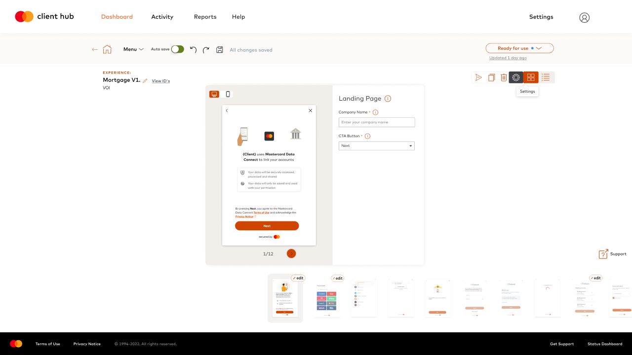The width and height of the screenshot is (632, 355).
Task: Click the preview back chevron
Action: (x=227, y=110)
